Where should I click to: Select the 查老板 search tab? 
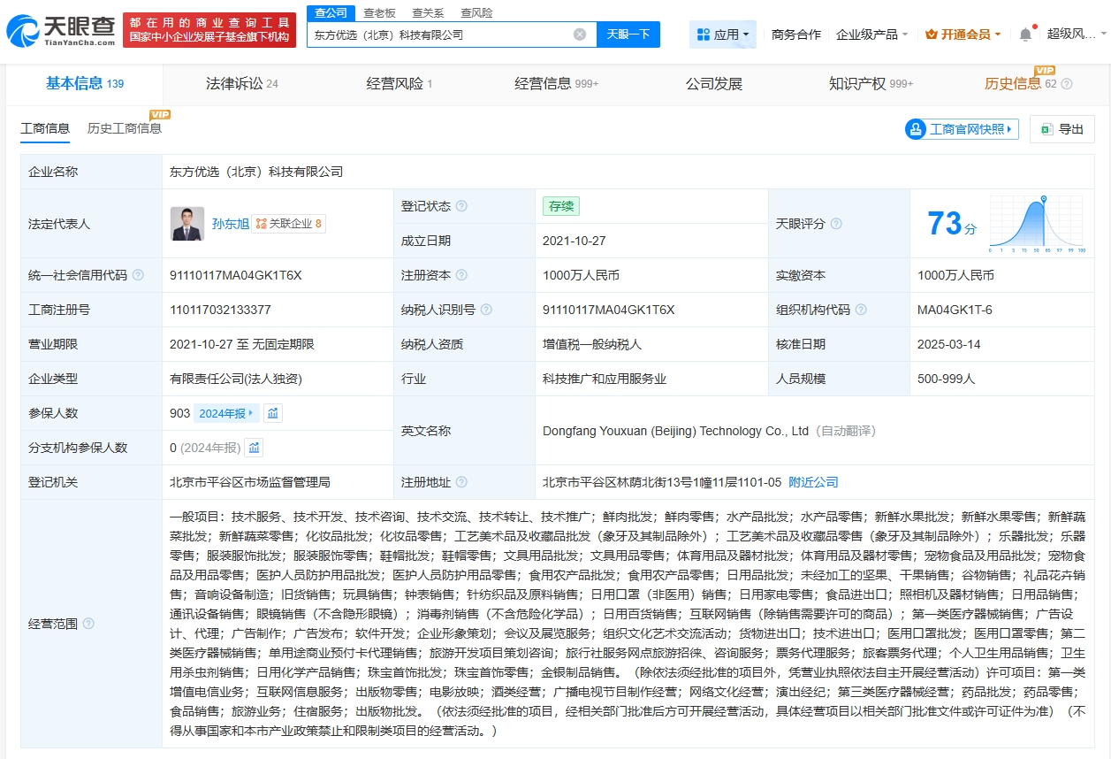[x=378, y=13]
